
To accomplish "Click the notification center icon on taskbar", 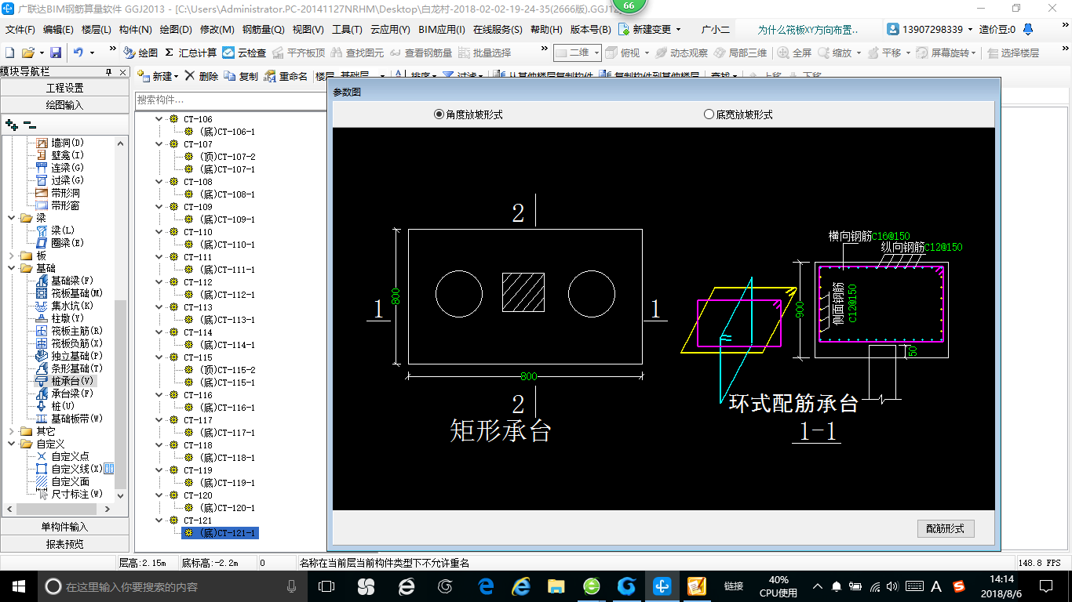I will [x=1046, y=586].
